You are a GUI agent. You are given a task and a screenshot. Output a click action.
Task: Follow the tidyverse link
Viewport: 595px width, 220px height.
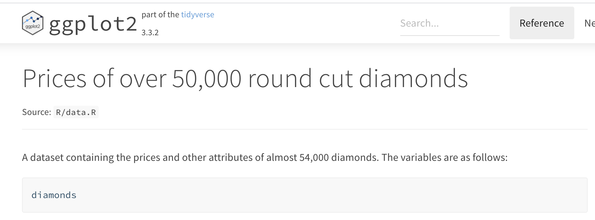(197, 15)
